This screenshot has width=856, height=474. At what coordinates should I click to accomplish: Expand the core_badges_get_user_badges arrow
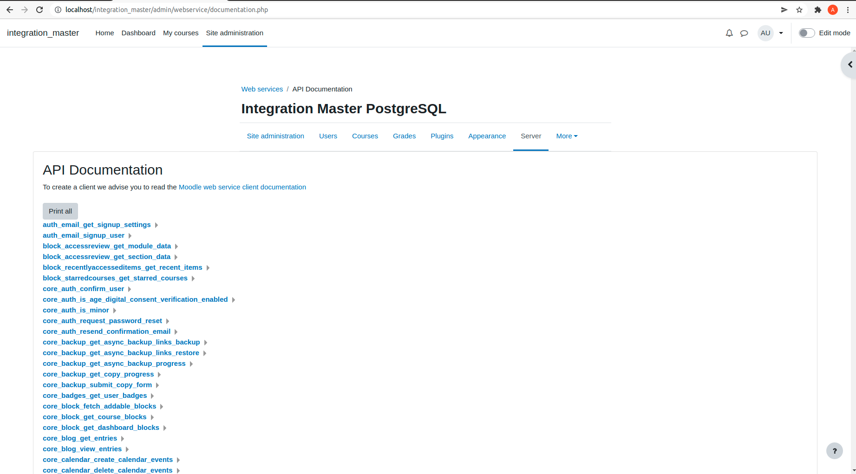tap(152, 396)
